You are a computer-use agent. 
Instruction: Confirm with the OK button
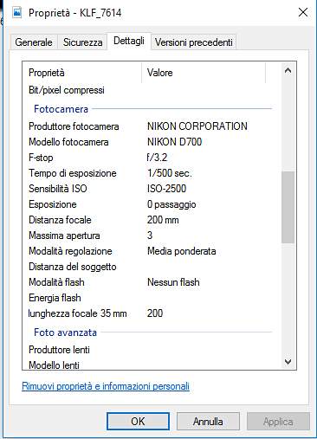point(138,422)
